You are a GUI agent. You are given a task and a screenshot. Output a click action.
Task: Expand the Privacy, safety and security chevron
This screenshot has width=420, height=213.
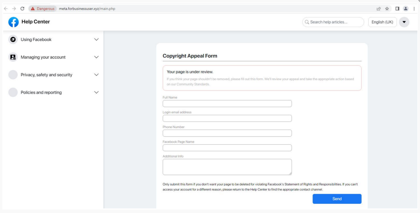[96, 75]
